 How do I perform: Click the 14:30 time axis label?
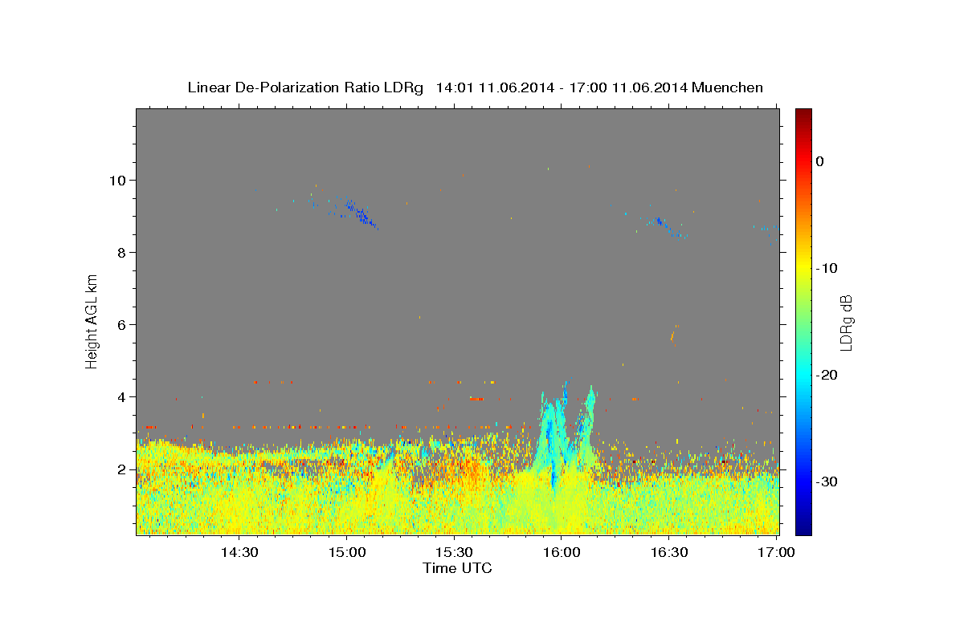[239, 552]
